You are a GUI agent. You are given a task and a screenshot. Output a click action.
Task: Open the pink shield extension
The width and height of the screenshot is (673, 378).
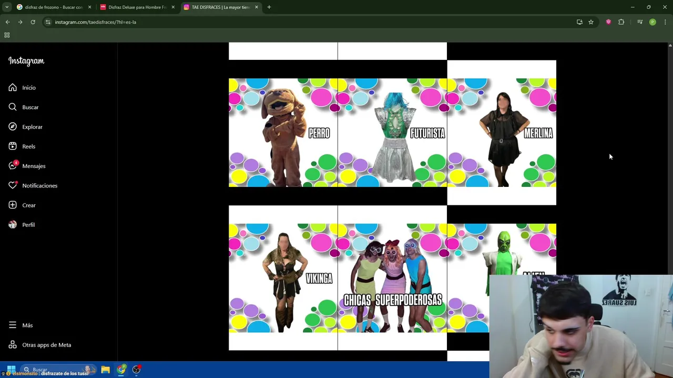[608, 22]
